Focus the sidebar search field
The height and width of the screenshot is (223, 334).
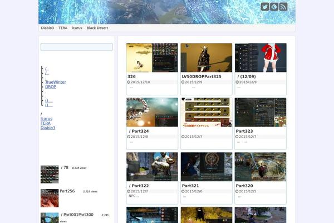click(x=77, y=47)
